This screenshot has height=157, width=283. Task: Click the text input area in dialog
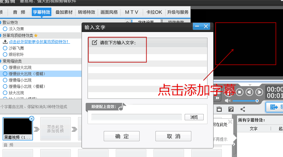coord(147,72)
